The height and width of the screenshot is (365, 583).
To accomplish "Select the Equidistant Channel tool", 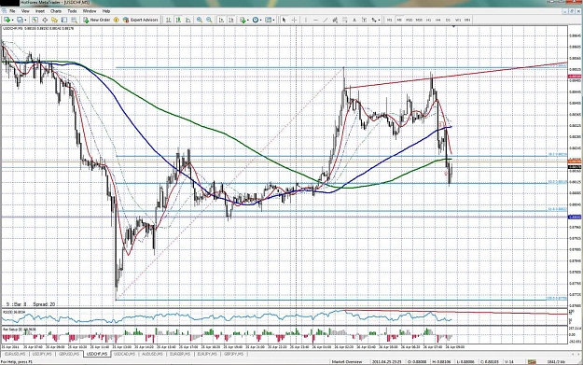I will click(335, 20).
